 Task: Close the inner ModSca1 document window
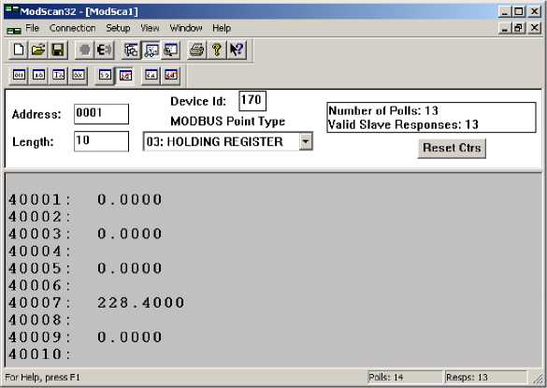pos(535,27)
